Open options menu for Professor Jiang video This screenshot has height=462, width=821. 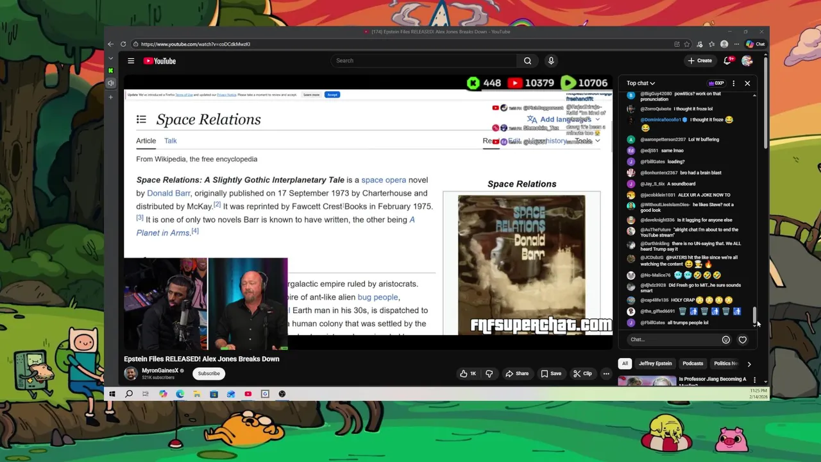(754, 381)
